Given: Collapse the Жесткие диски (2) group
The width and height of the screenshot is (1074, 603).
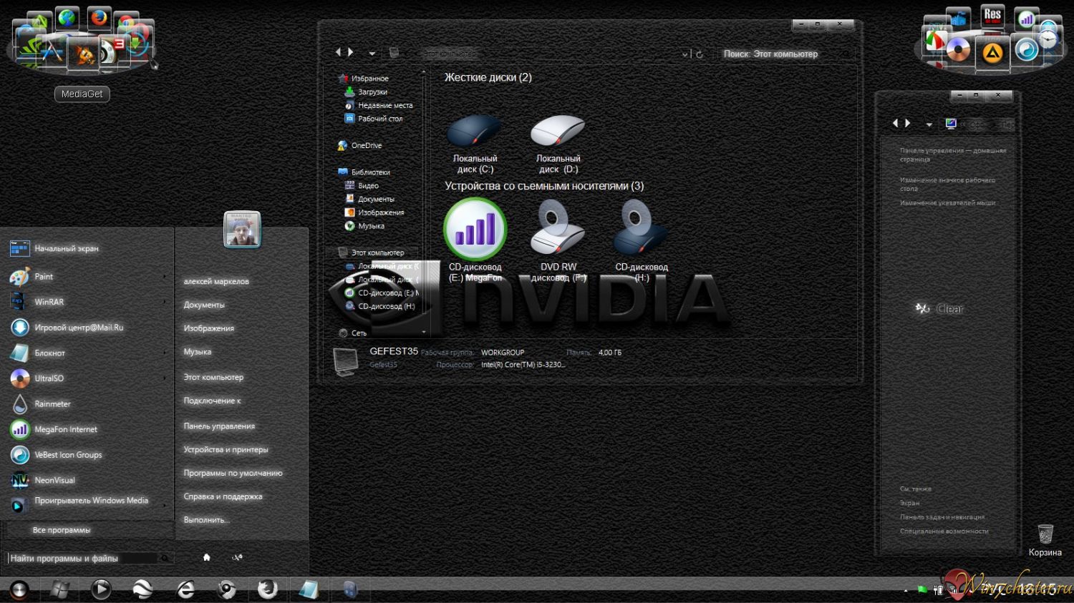Looking at the screenshot, I should pos(488,77).
